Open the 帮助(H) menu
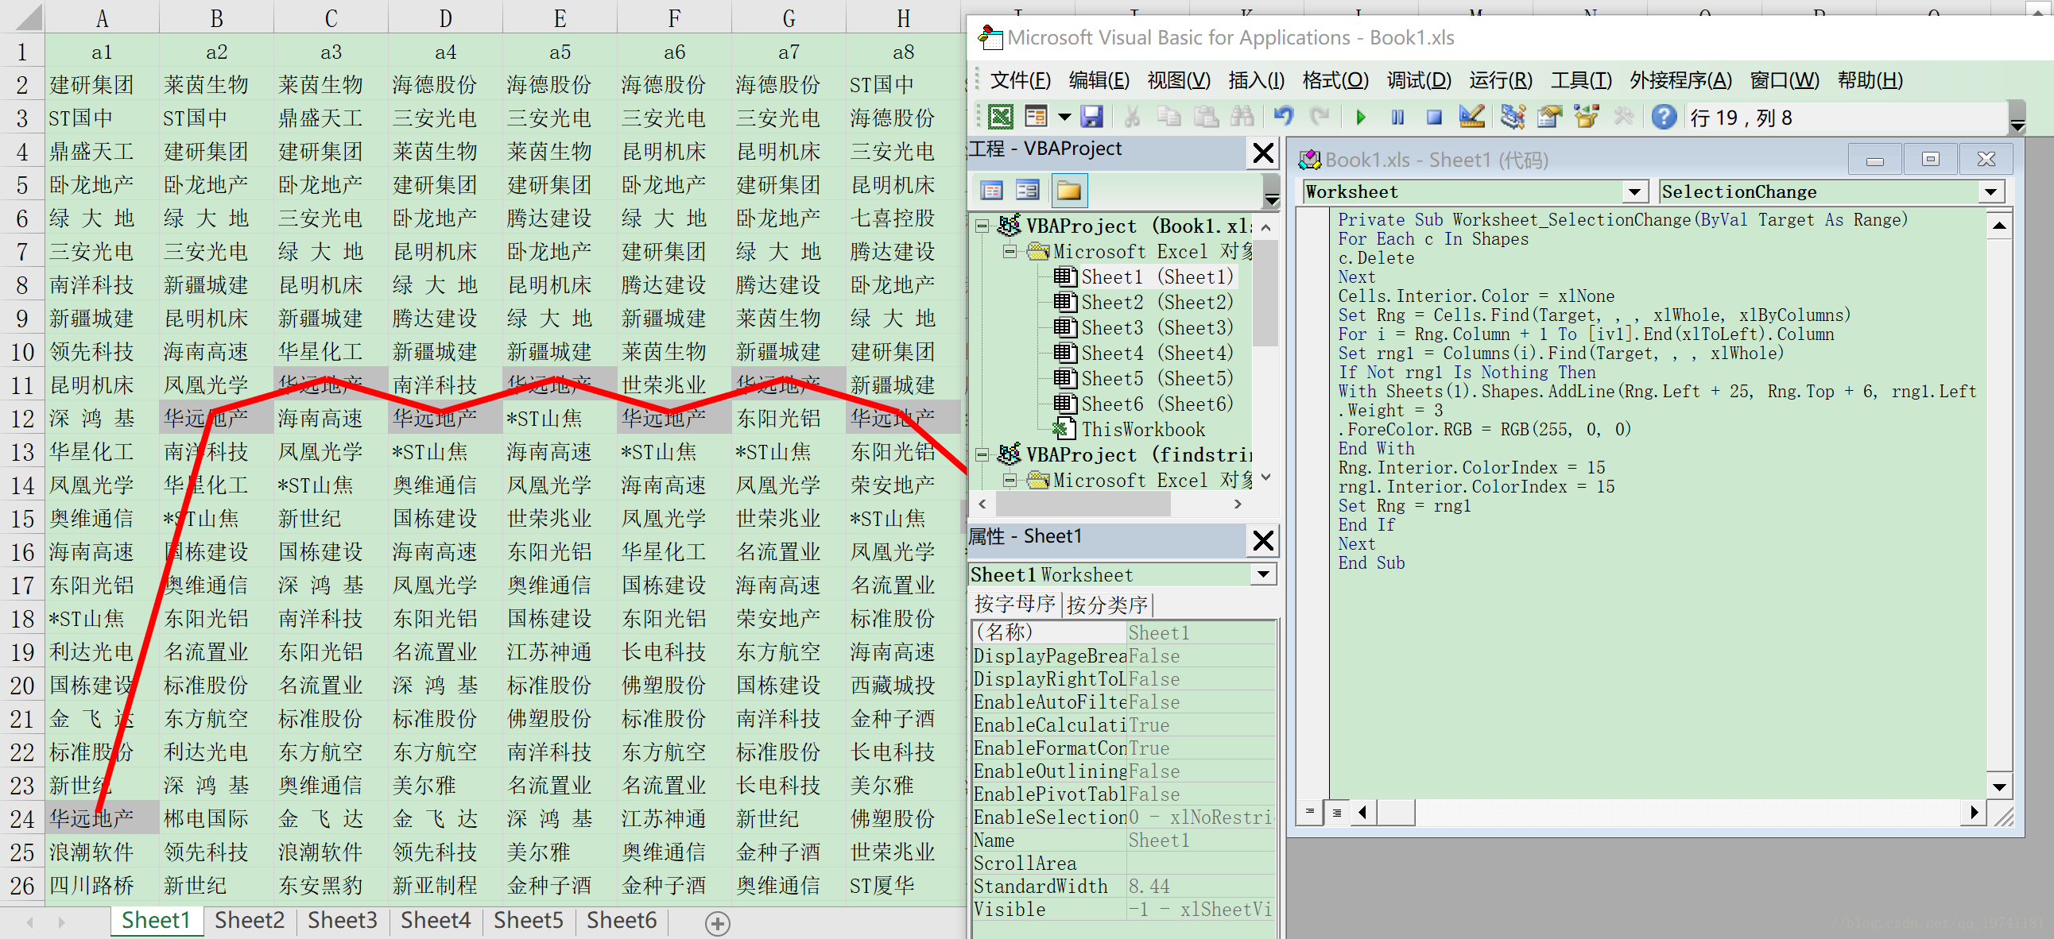Viewport: 2054px width, 939px height. pos(1870,80)
